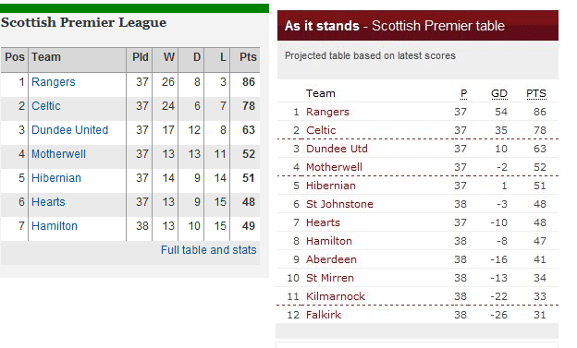Open the Full table and stats link
The image size is (577, 348).
tap(209, 250)
